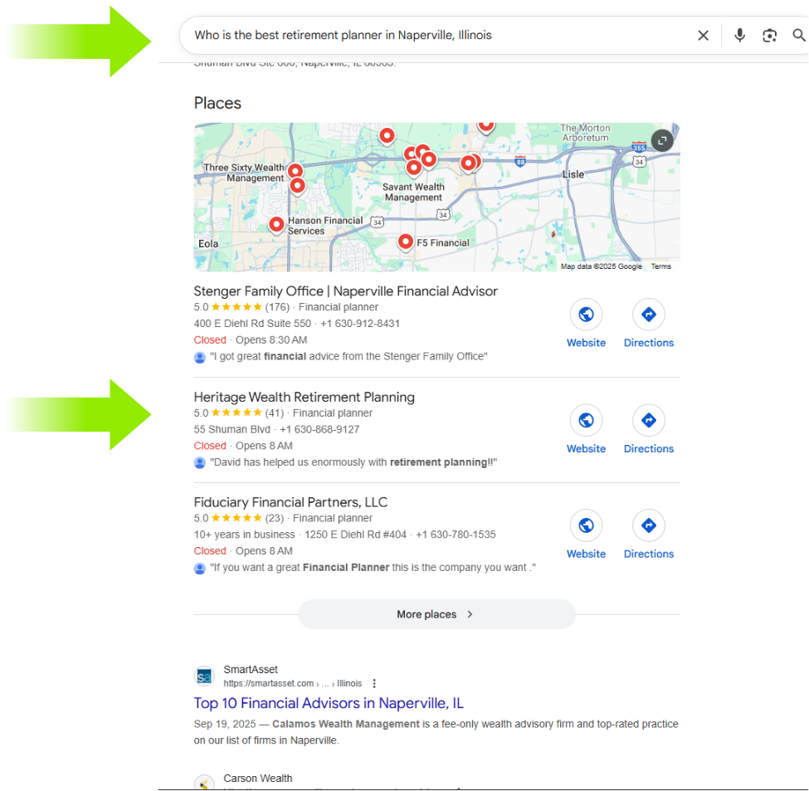Start voice search with the microphone icon

739,35
